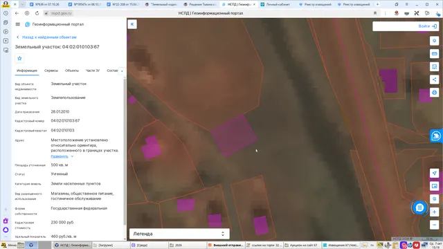
Task: Bookmark this page in address bar
Action: (375, 13)
